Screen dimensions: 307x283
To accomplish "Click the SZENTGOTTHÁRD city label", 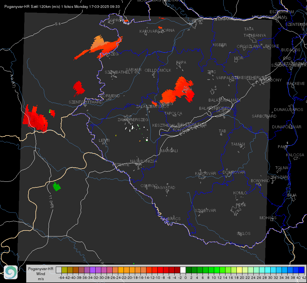I will point(86,102).
